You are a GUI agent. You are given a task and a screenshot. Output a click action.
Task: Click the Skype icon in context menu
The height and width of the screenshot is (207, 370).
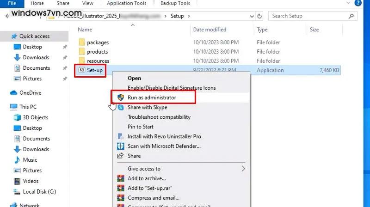pos(120,108)
